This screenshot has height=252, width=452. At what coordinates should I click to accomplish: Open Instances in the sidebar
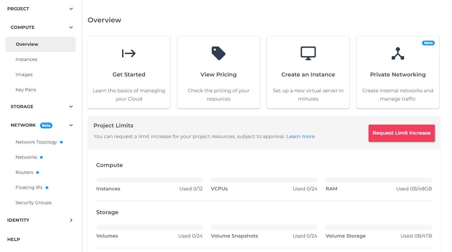[x=26, y=60]
